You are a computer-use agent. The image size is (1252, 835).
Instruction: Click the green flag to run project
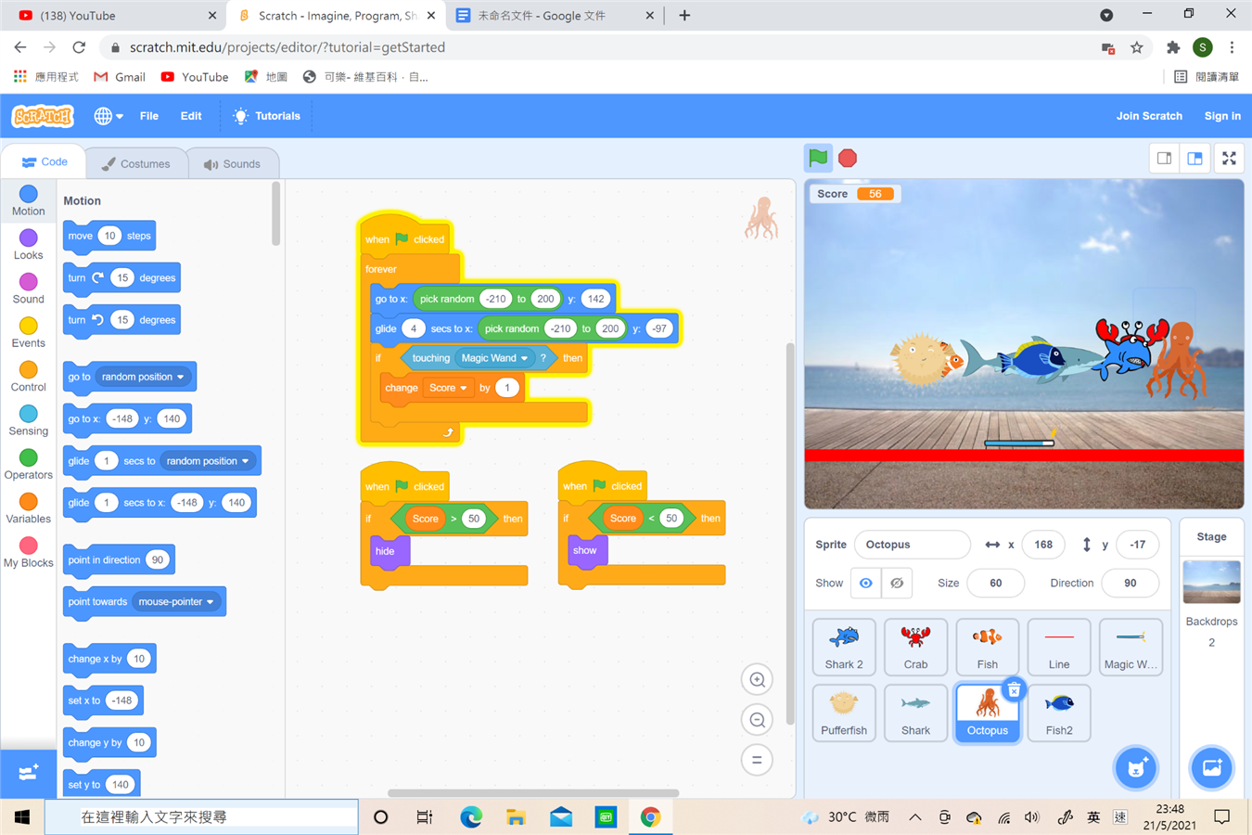(818, 158)
